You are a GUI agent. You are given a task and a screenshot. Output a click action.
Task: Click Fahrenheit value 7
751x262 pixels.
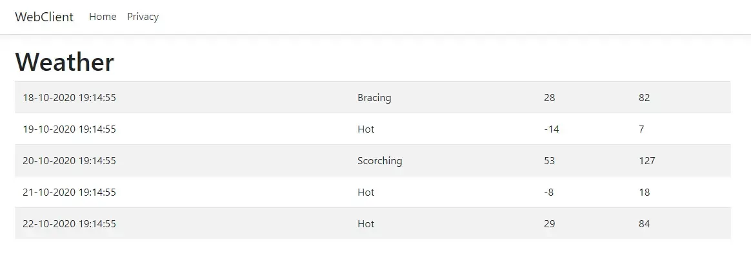[641, 129]
